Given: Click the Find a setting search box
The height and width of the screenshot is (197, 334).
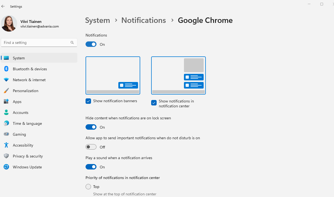Looking at the screenshot, I should (39, 43).
